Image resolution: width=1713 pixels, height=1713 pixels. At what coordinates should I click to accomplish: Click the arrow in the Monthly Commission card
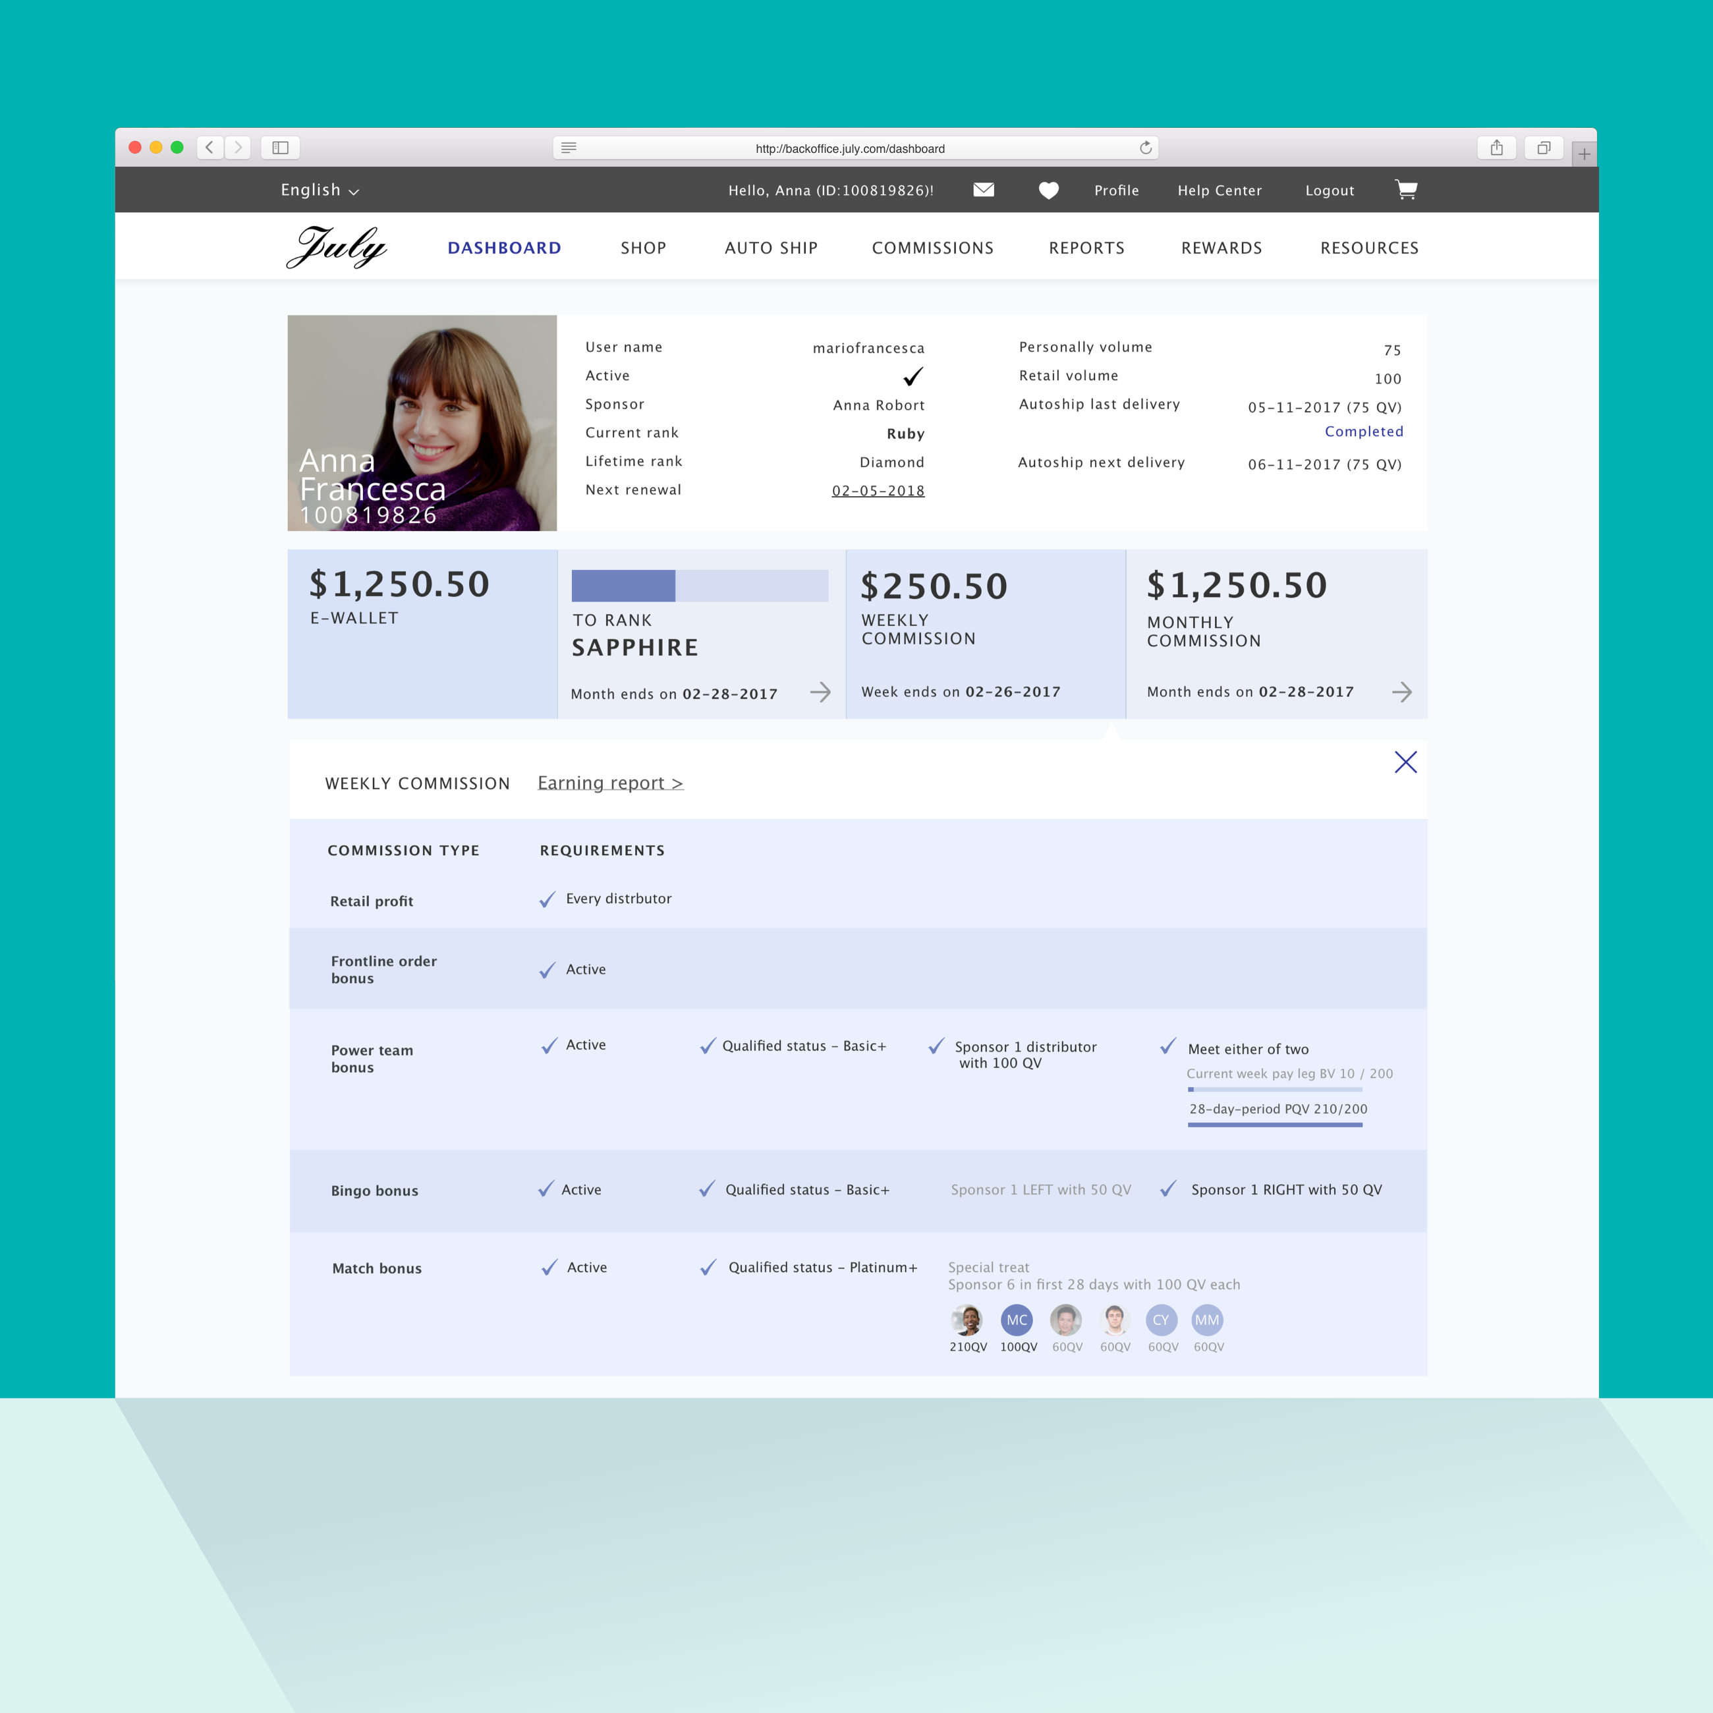tap(1402, 692)
